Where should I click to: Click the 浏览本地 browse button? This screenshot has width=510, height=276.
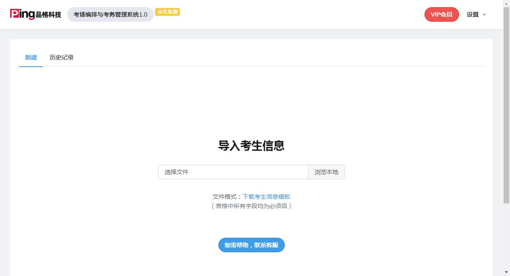[x=326, y=172]
